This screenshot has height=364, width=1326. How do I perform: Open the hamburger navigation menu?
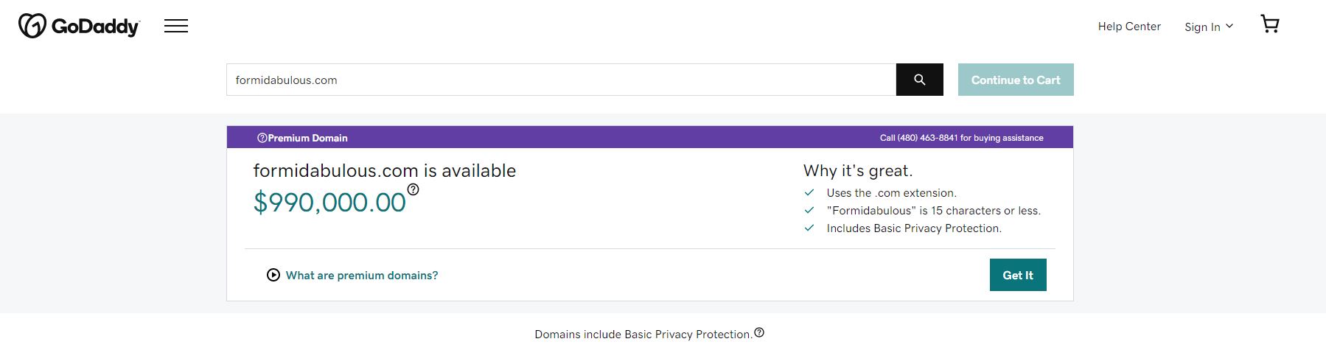(176, 27)
